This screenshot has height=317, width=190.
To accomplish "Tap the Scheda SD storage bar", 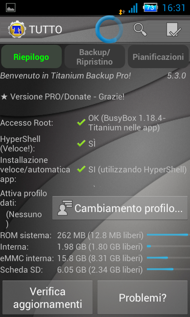I will (x=168, y=269).
